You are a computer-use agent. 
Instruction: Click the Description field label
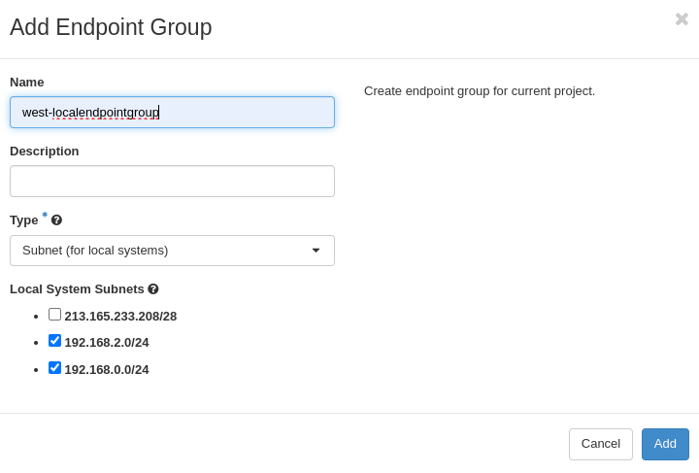[45, 152]
